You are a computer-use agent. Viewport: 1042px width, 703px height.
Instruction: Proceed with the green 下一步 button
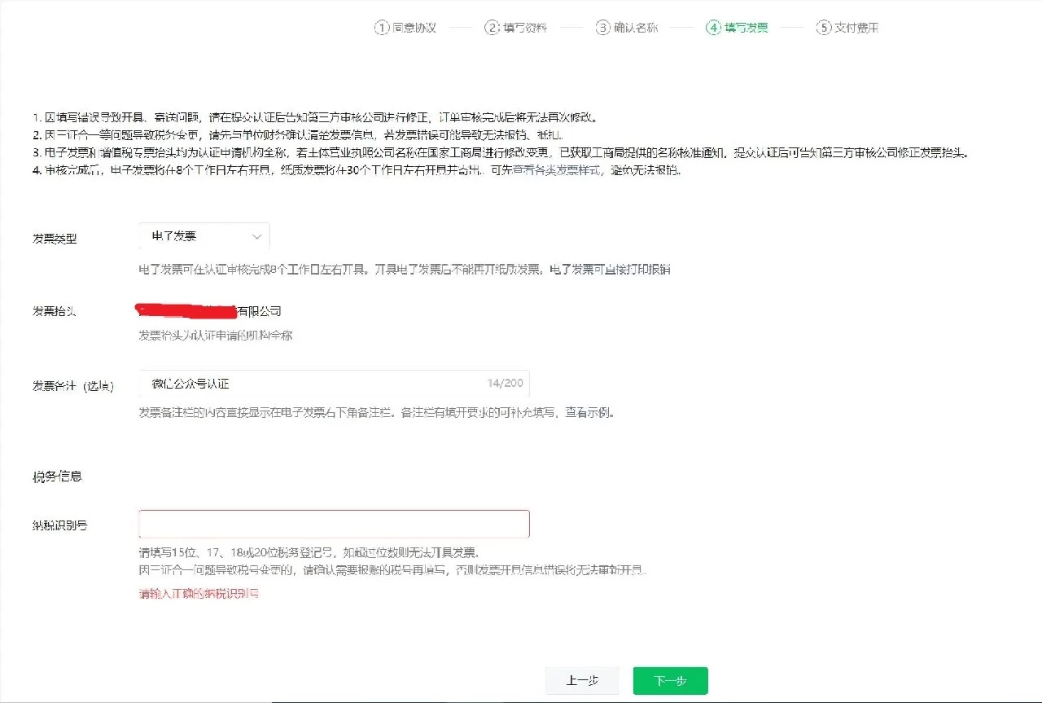(x=670, y=681)
